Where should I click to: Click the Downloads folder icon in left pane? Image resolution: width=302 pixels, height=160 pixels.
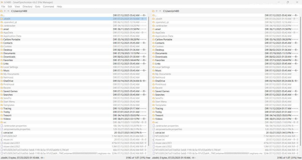[x=2, y=57]
